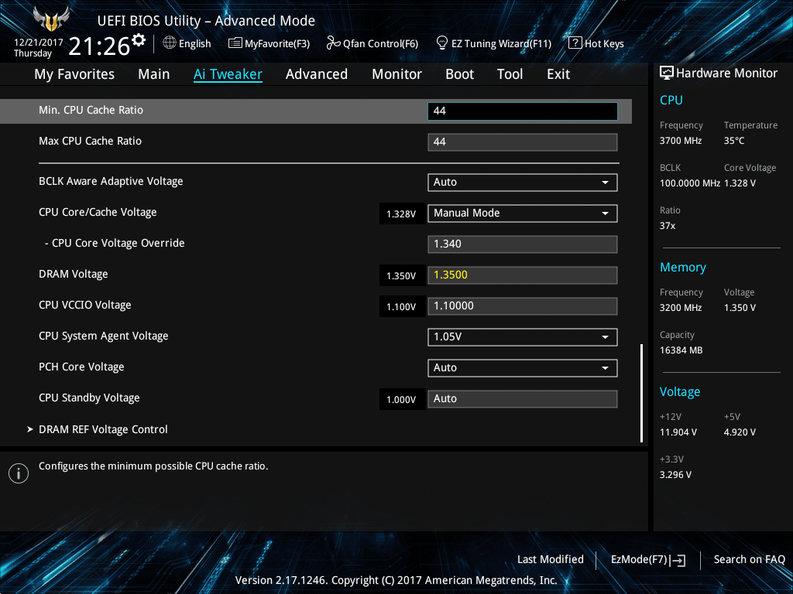The width and height of the screenshot is (793, 594).
Task: Click the settings list scrollbar
Action: (x=641, y=394)
